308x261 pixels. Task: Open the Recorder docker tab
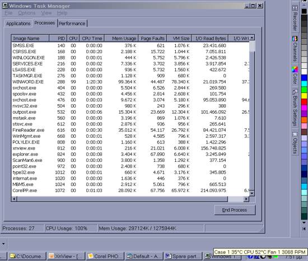click(x=295, y=18)
